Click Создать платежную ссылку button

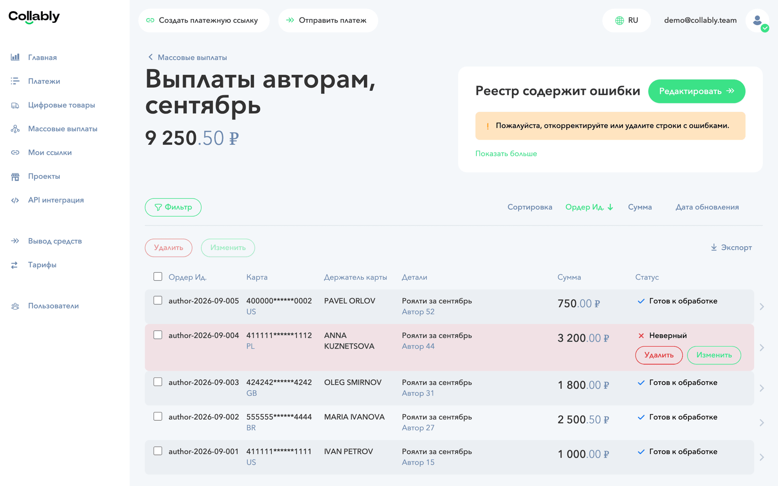tap(204, 20)
